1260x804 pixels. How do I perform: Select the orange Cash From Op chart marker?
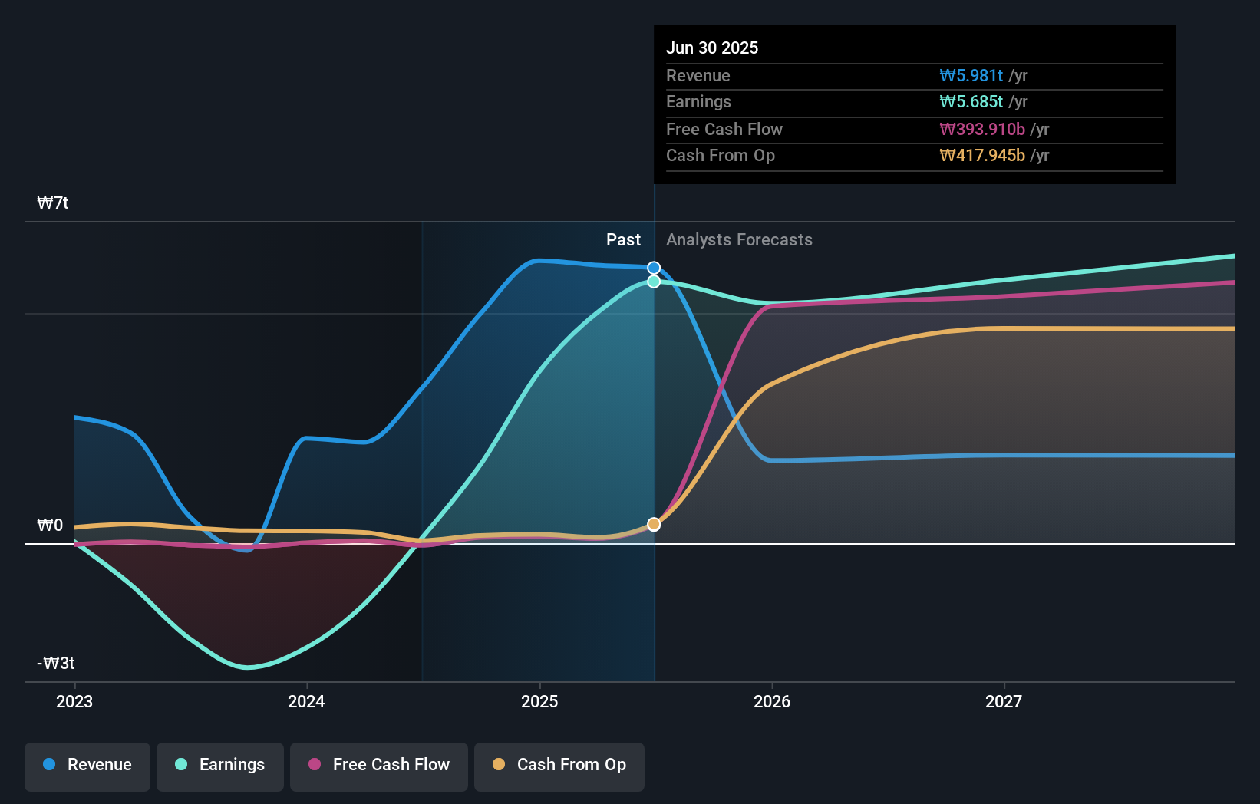[653, 523]
